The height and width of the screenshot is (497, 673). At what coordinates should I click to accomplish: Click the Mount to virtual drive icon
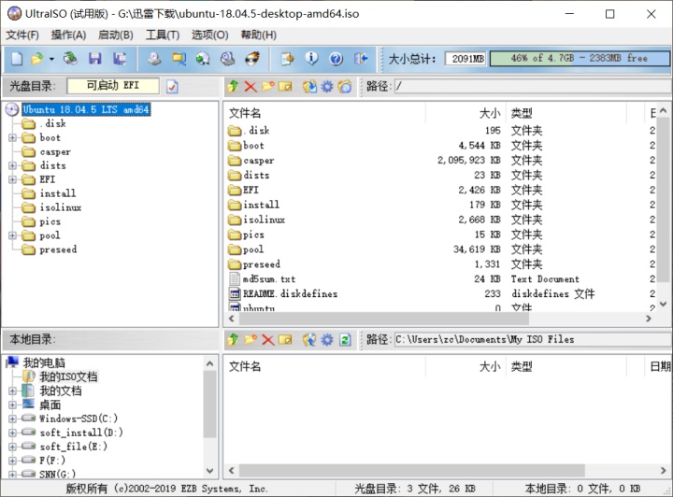227,58
